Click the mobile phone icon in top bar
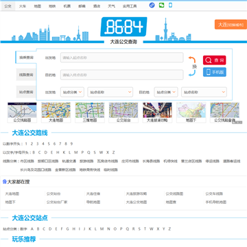Screen dimensions: 247x247 170,5
